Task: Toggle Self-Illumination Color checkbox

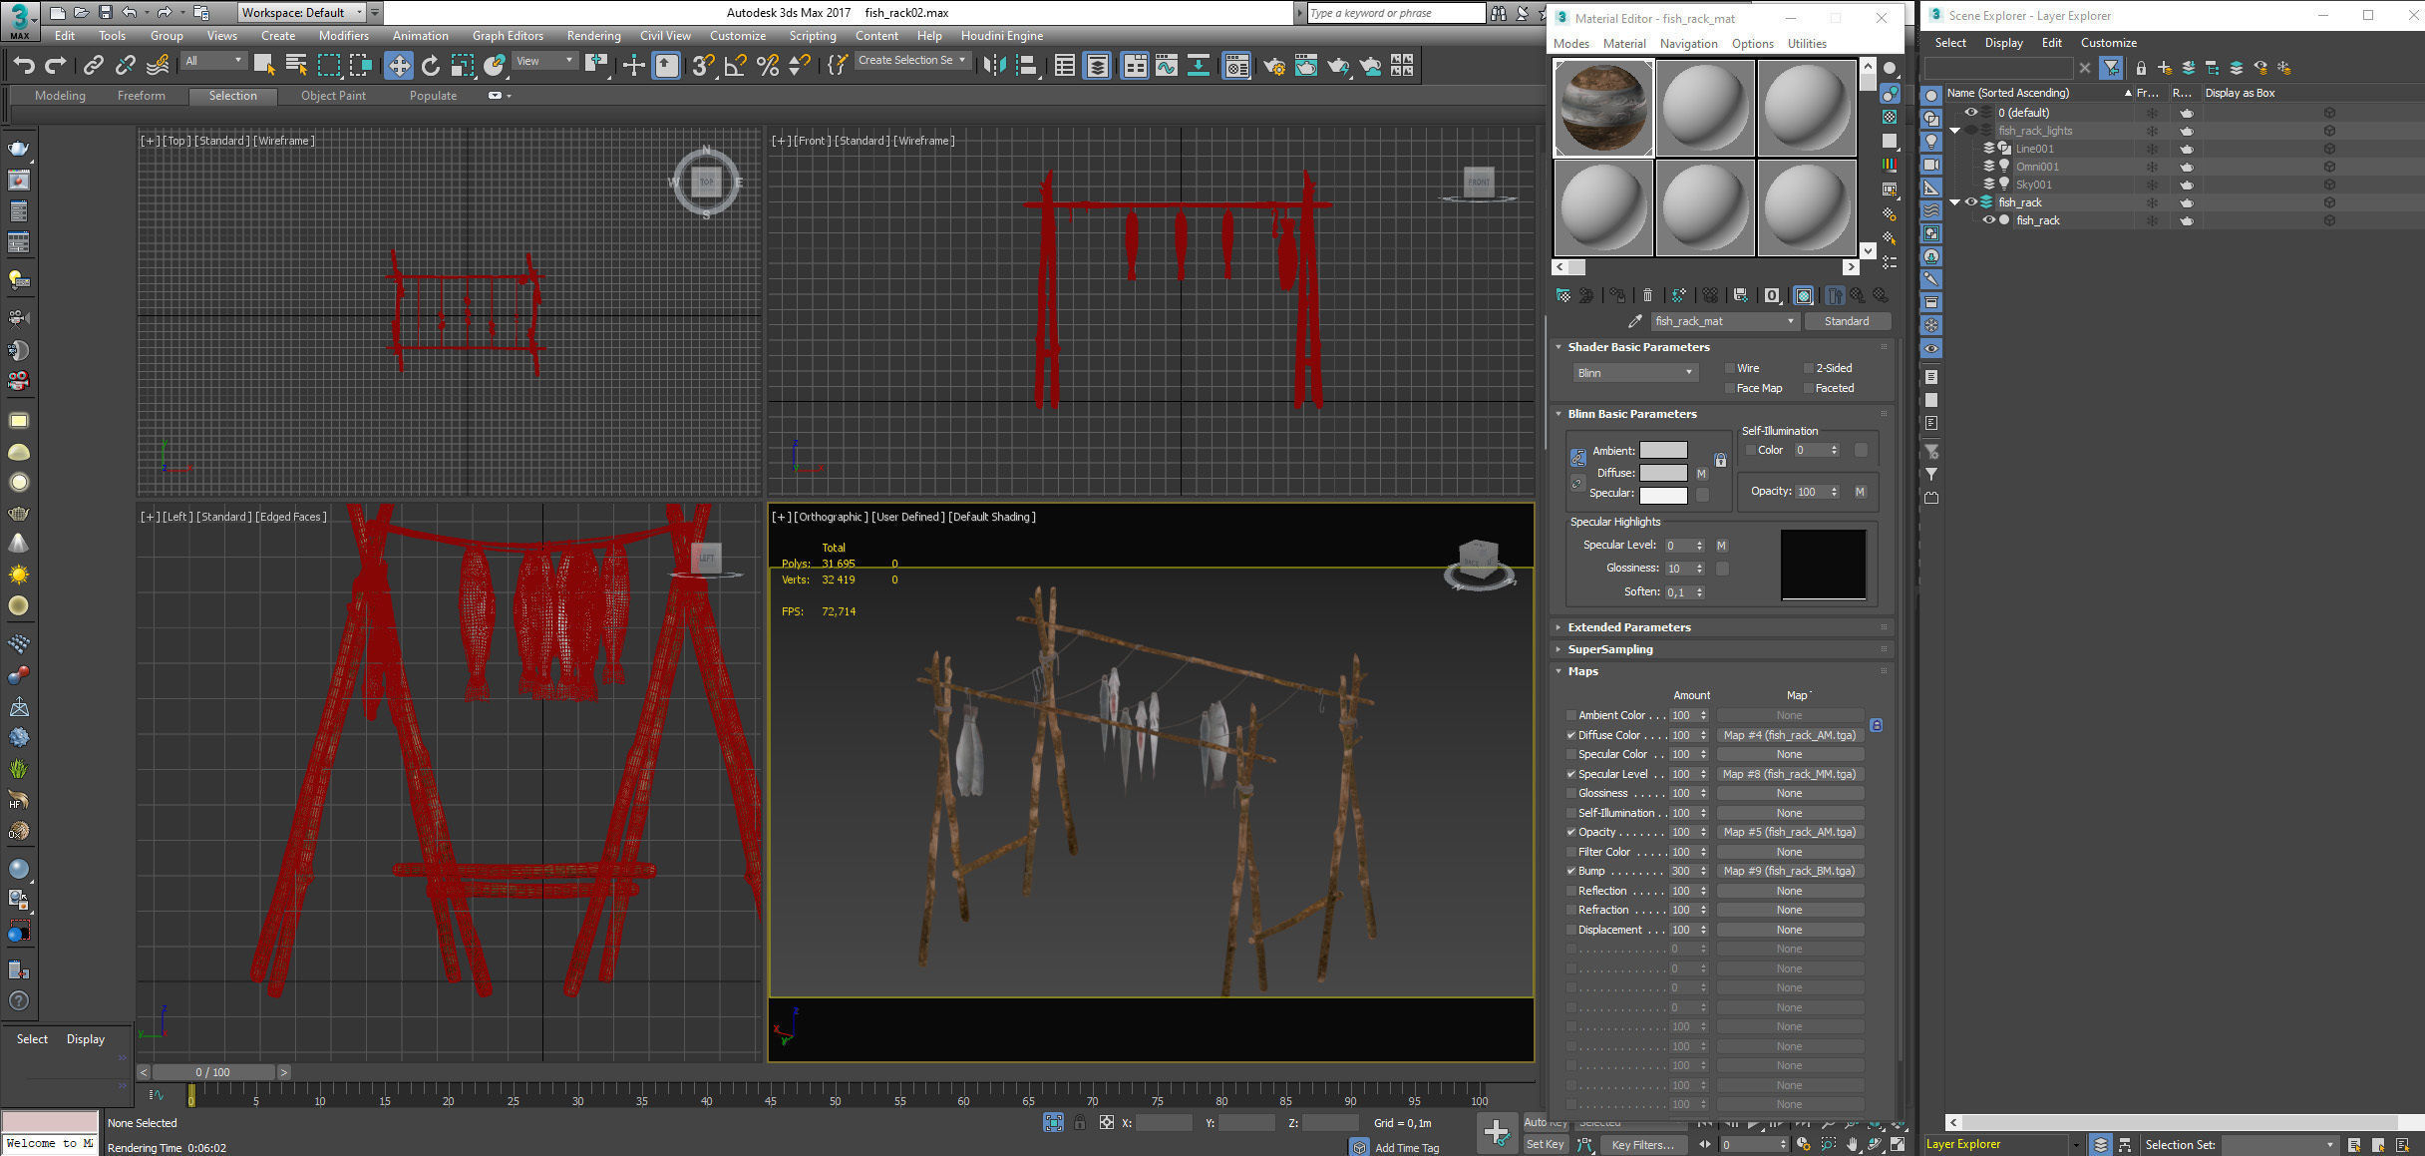Action: (x=1750, y=450)
